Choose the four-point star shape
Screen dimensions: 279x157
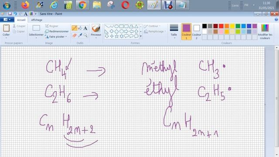[112, 36]
